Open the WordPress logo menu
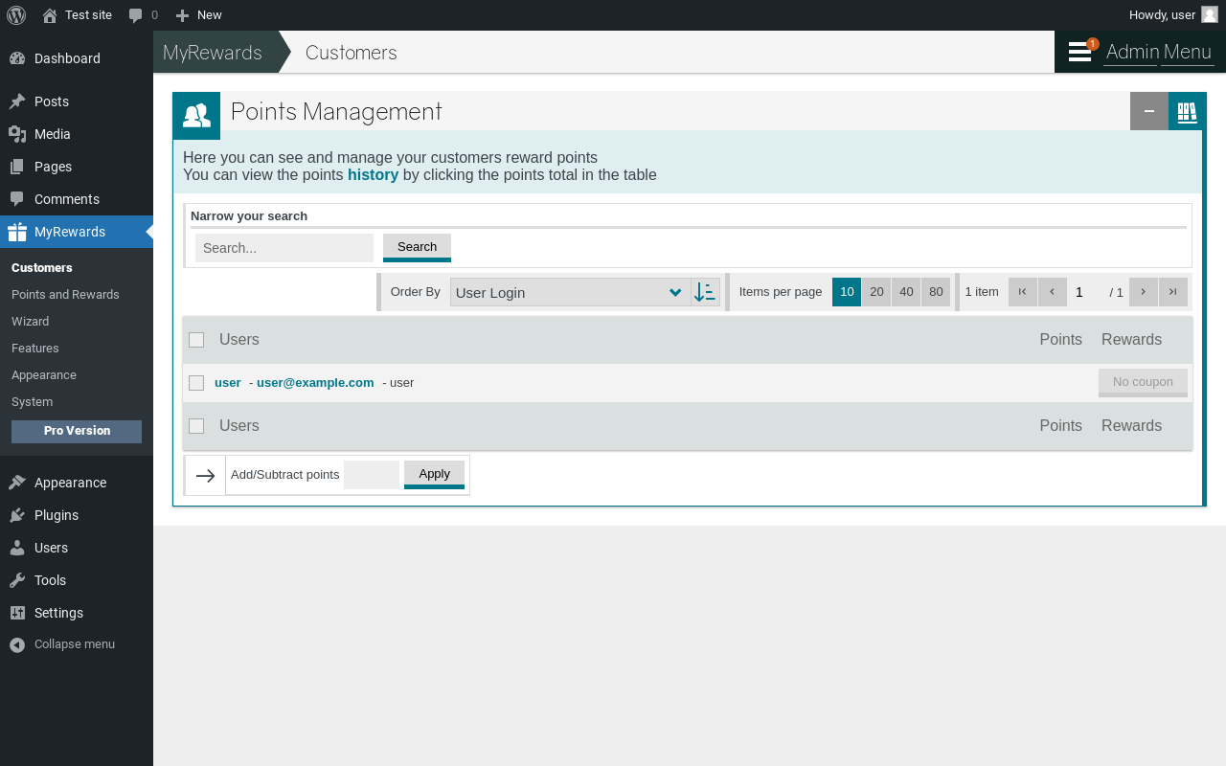The width and height of the screenshot is (1226, 766). point(16,15)
